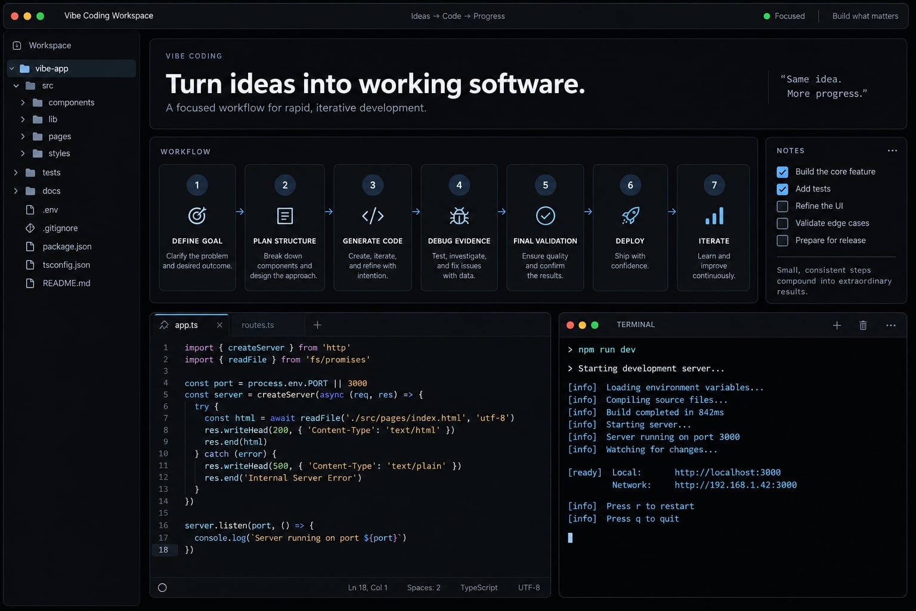Click the Focused status indicator

pos(784,16)
